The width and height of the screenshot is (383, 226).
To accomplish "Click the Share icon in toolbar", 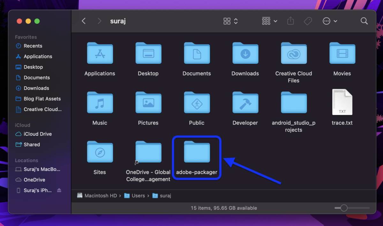I will tap(290, 21).
